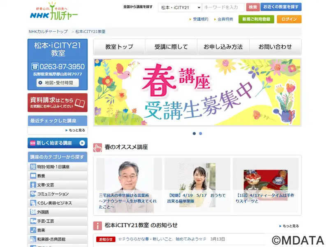Click the 検索 search button
The height and width of the screenshot is (247, 329).
coord(253,7)
